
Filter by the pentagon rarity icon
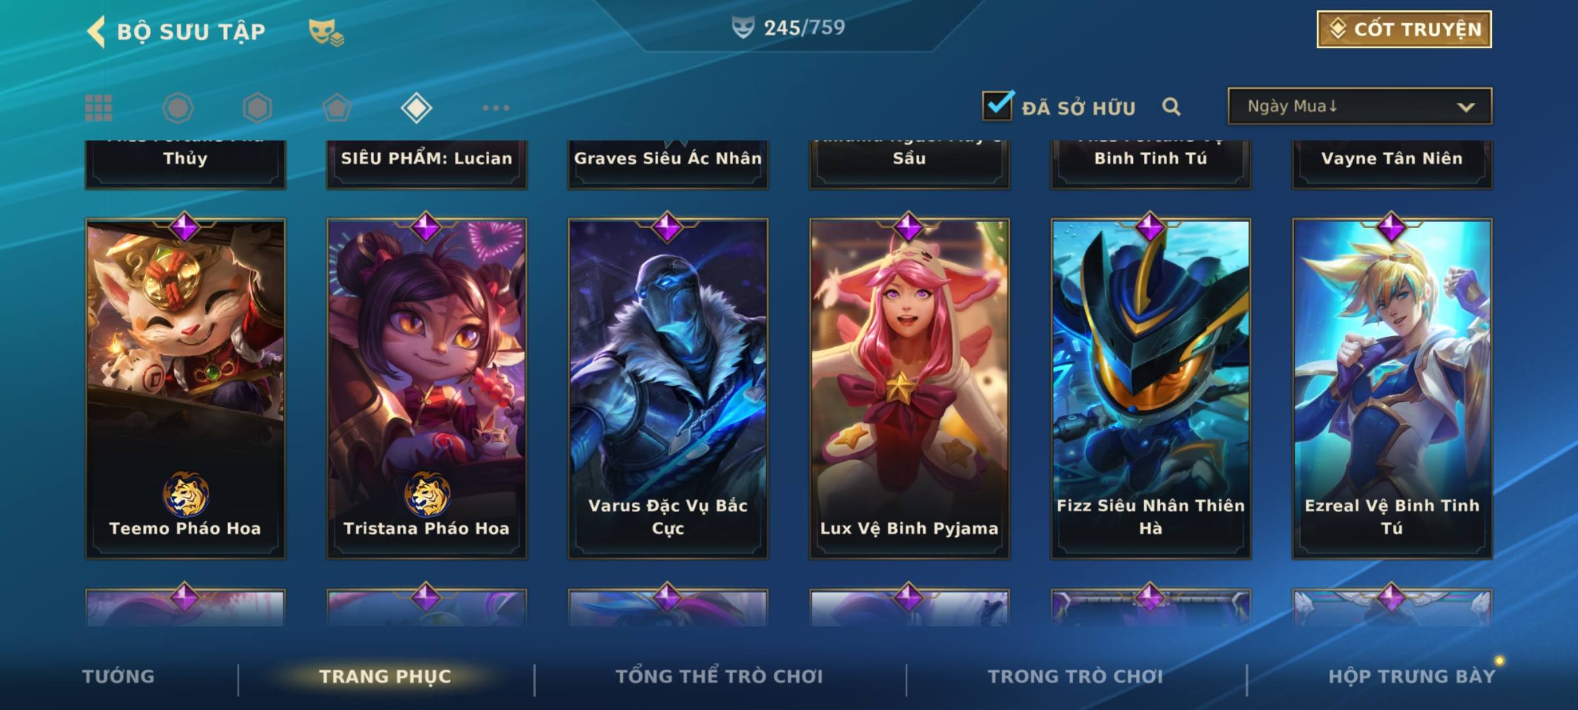coord(337,108)
